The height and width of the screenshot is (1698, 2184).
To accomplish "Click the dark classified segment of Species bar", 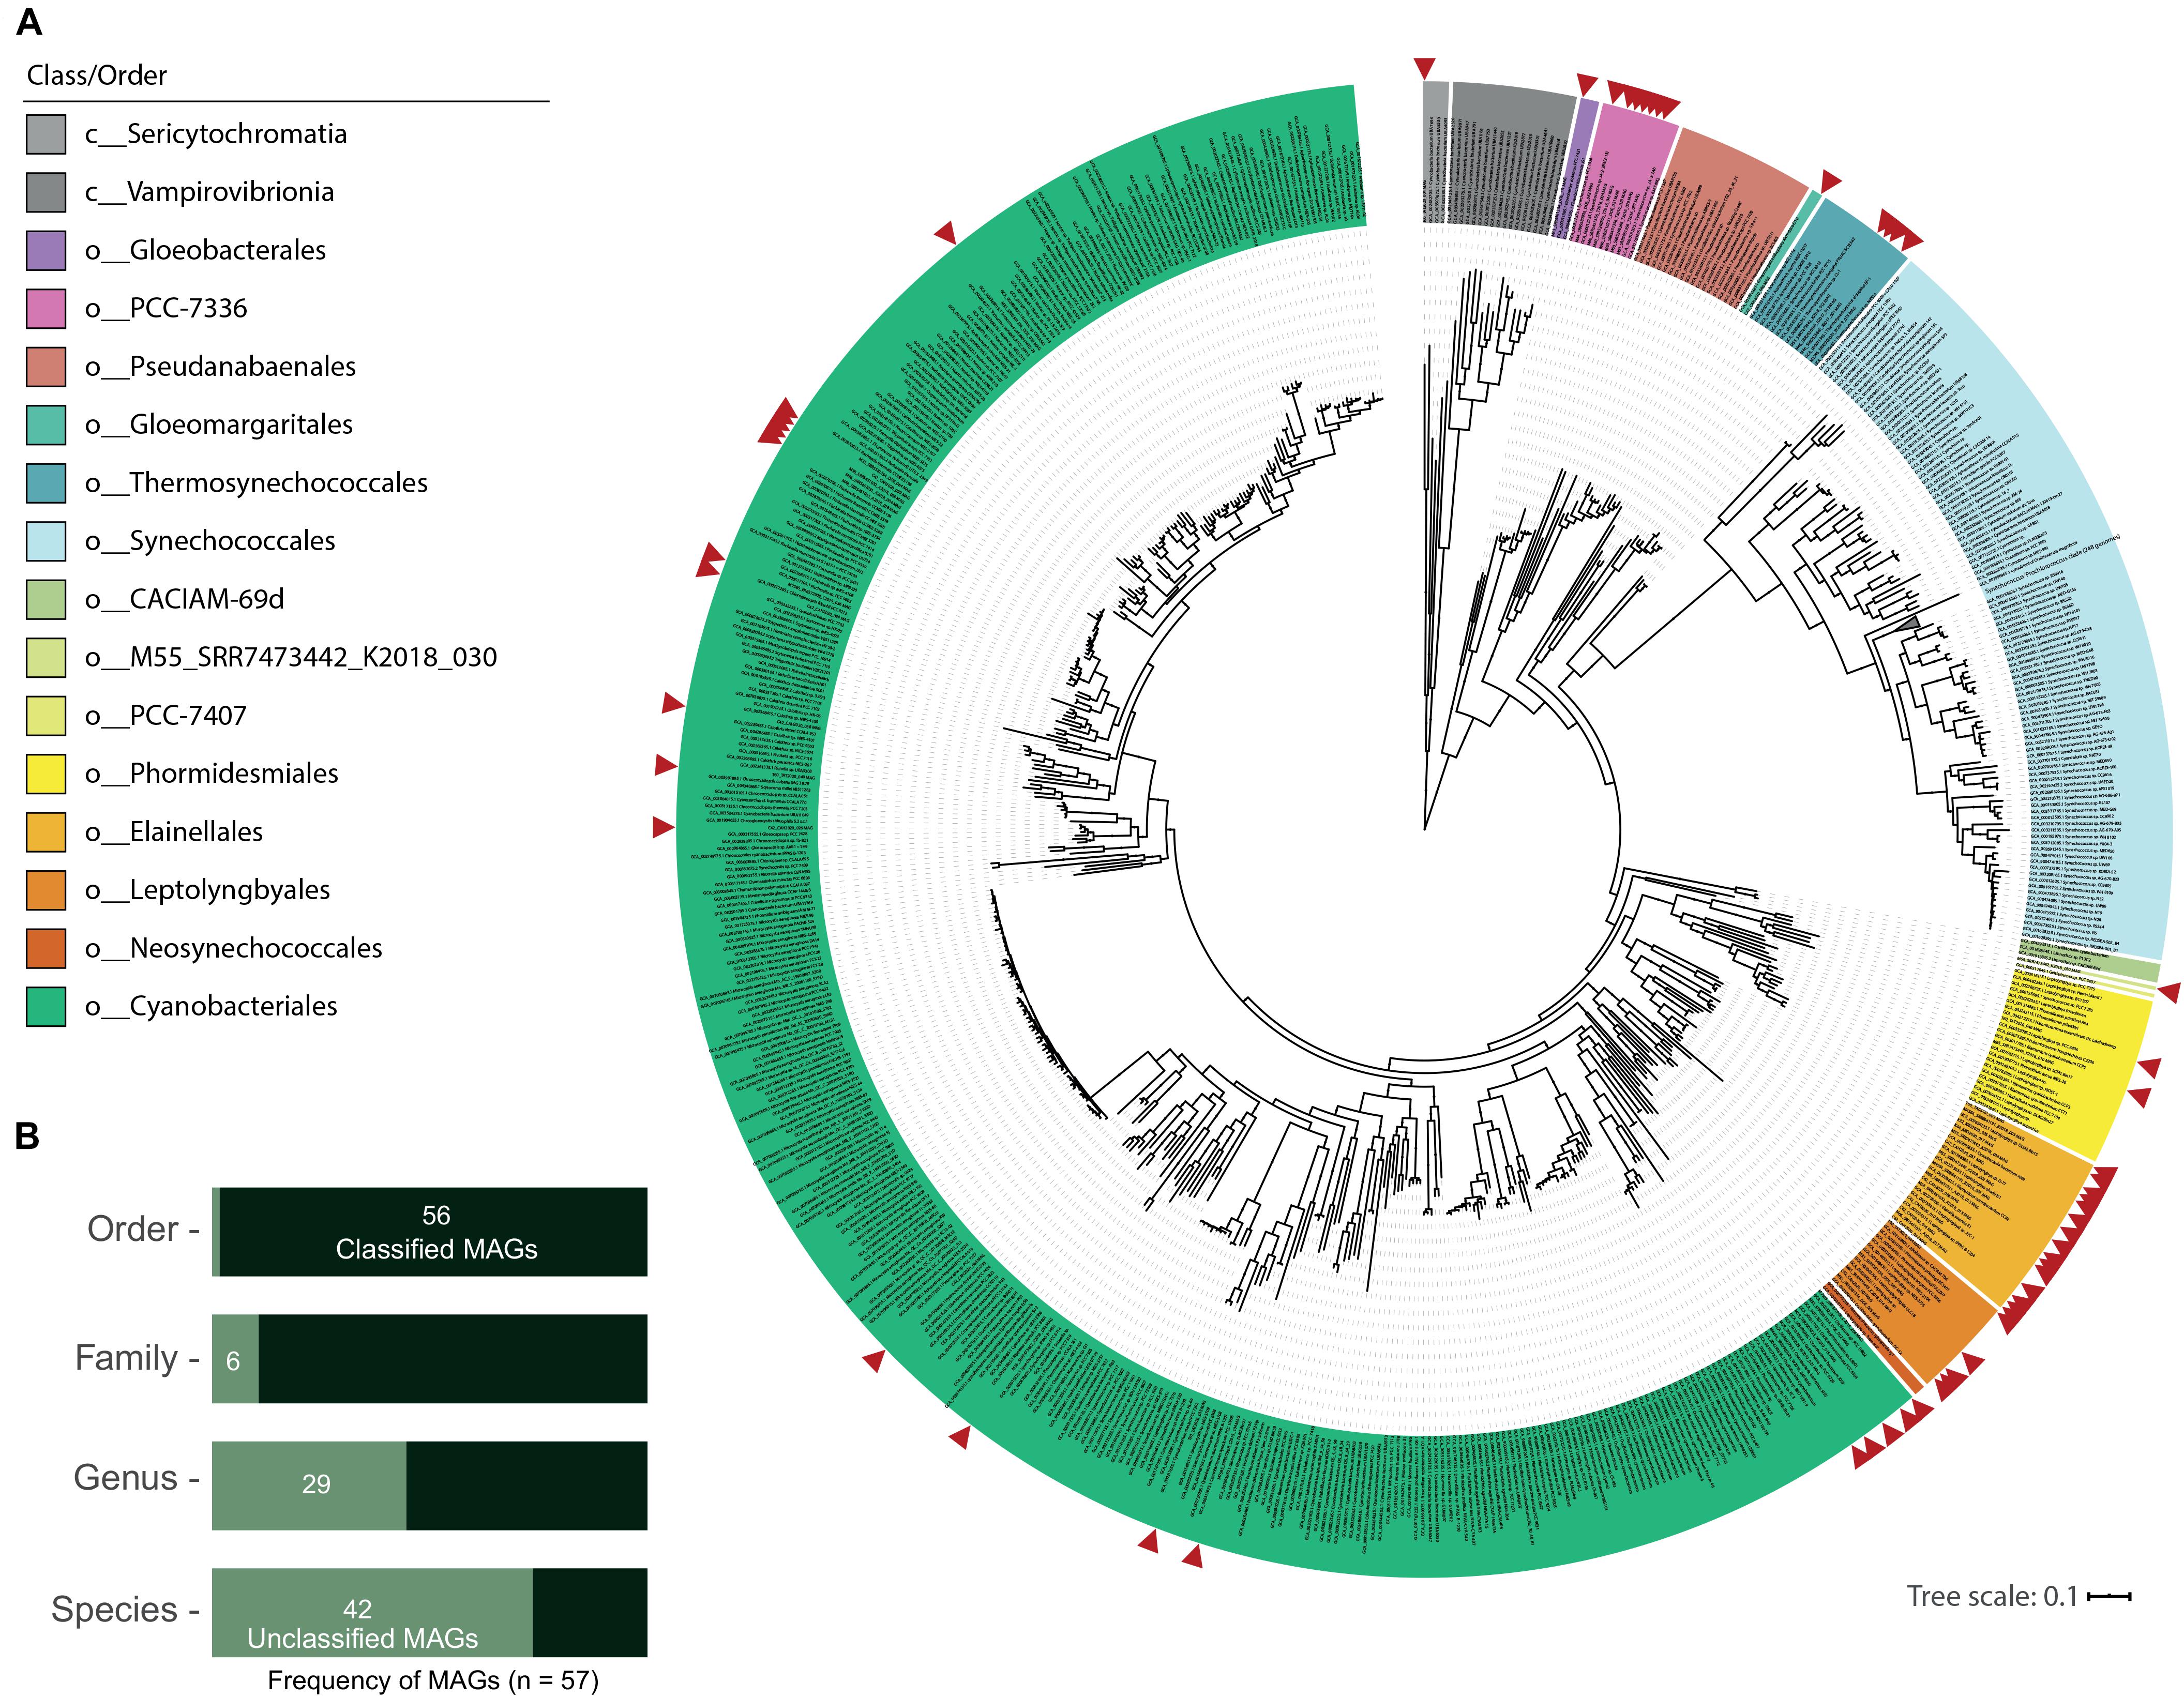I will [x=590, y=1613].
